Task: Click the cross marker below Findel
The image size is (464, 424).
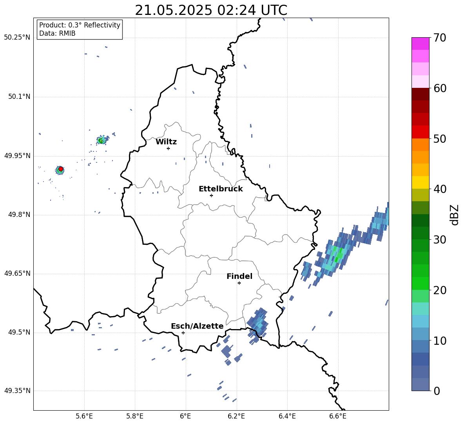Action: coord(239,283)
